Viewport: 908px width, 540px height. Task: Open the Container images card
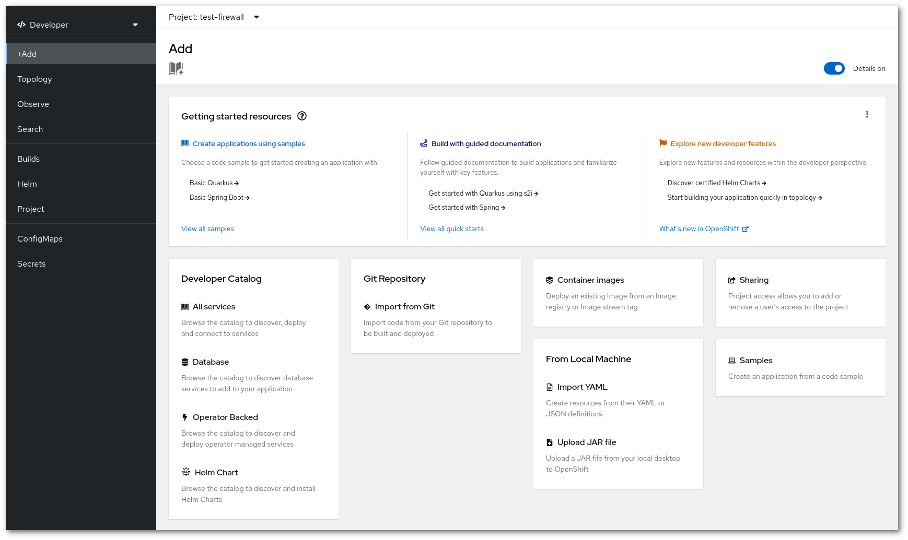point(618,293)
